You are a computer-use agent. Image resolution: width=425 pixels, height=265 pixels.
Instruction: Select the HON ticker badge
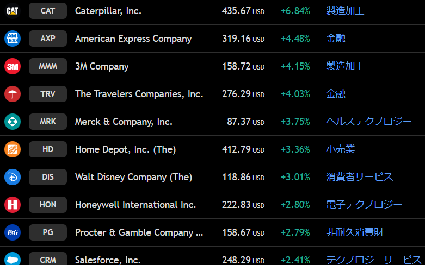[x=48, y=205]
